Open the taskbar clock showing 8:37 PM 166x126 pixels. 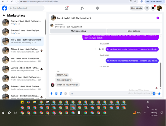[154, 113]
